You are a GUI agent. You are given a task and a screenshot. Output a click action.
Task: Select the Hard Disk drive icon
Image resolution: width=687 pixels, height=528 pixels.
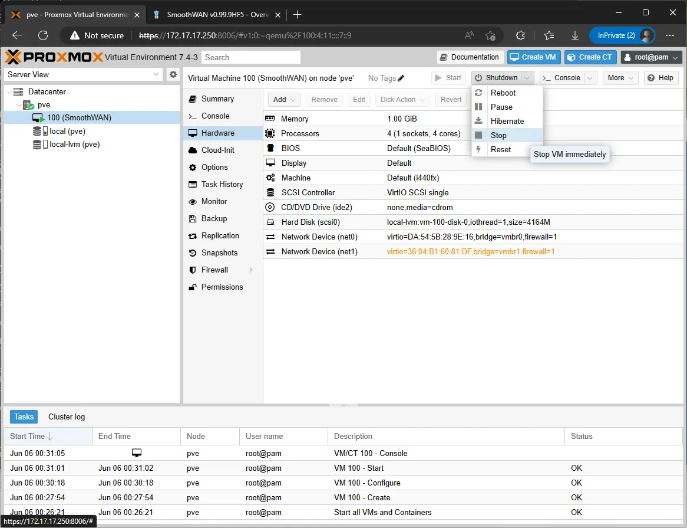(x=270, y=222)
